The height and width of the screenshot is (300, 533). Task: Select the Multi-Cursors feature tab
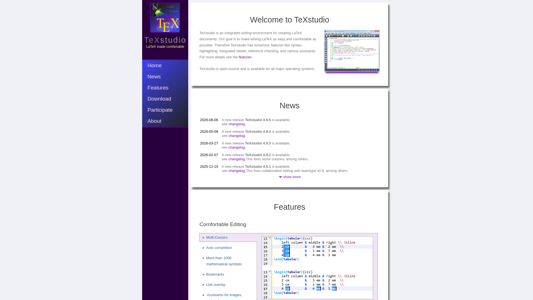click(x=228, y=237)
